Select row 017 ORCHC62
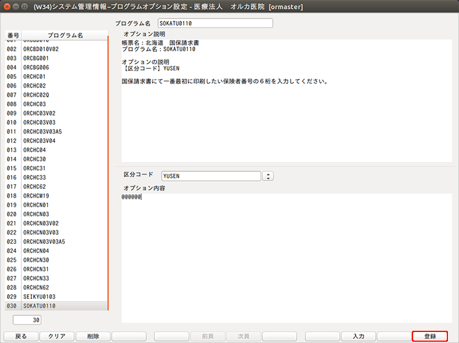The image size is (459, 343). pyautogui.click(x=56, y=186)
